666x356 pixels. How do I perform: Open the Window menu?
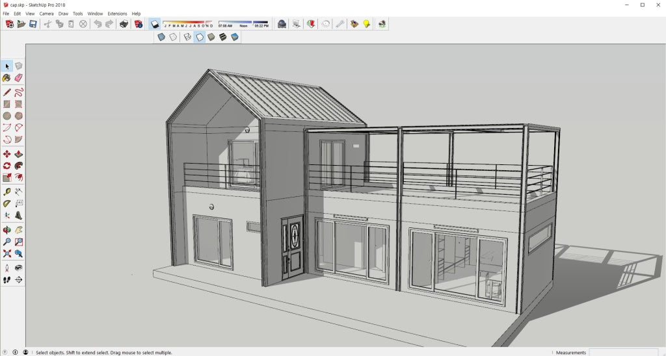click(x=95, y=14)
